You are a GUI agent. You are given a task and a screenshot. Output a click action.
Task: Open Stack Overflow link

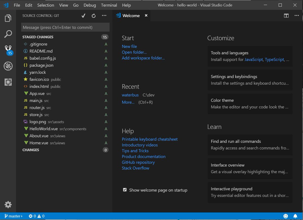[136, 168]
